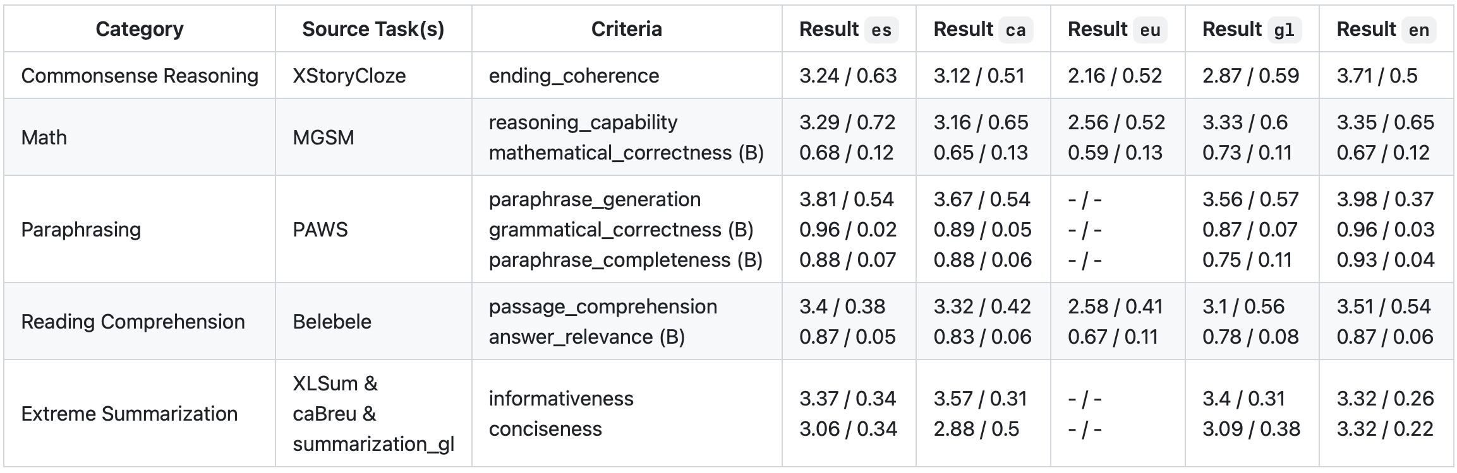Click the Extreme Summarization category cell
1457x473 pixels.
click(130, 414)
